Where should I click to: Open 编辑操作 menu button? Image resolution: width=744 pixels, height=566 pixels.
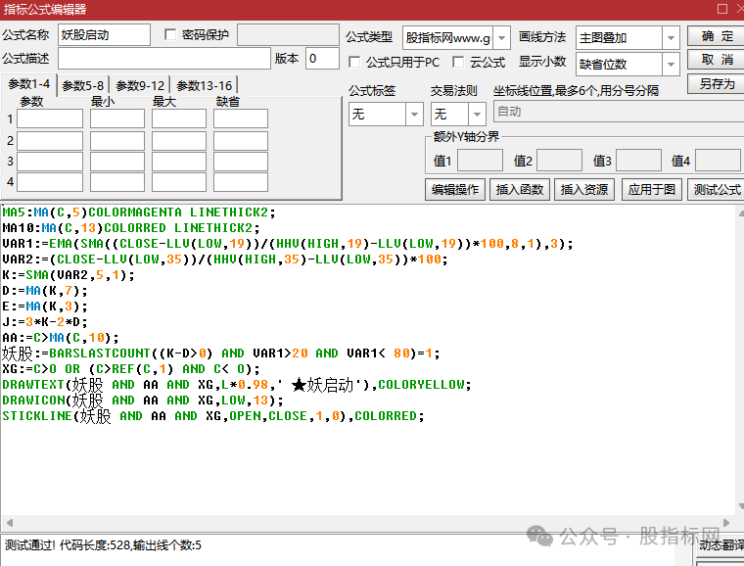coord(455,190)
